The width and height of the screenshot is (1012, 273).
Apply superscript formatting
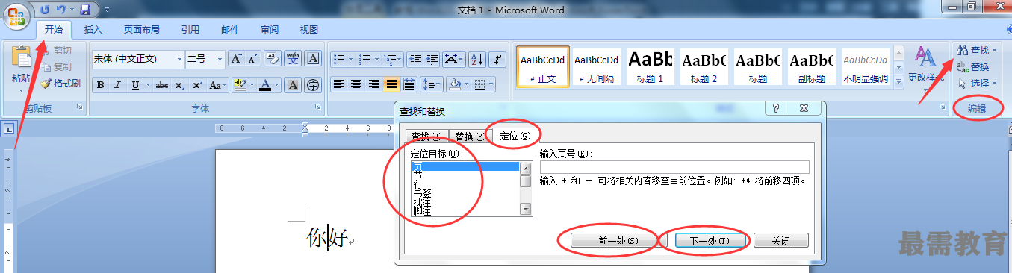coord(198,85)
